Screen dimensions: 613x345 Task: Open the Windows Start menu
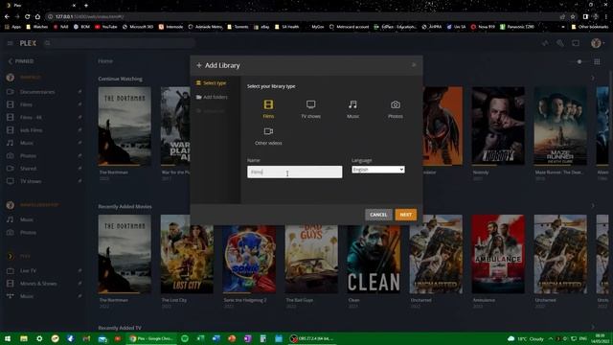click(8, 338)
